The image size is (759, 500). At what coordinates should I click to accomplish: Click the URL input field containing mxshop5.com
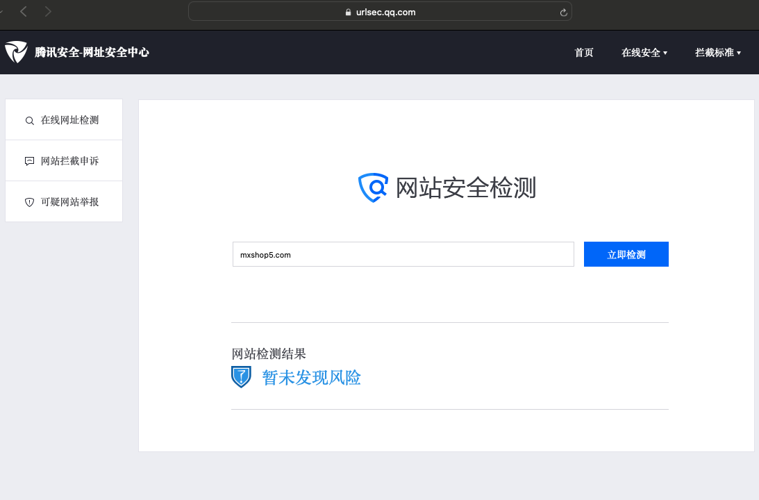tap(403, 254)
